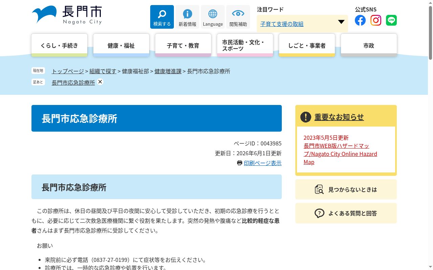The width and height of the screenshot is (433, 270).
Task: Click the question icon in よくある質問と回答
Action: click(319, 213)
